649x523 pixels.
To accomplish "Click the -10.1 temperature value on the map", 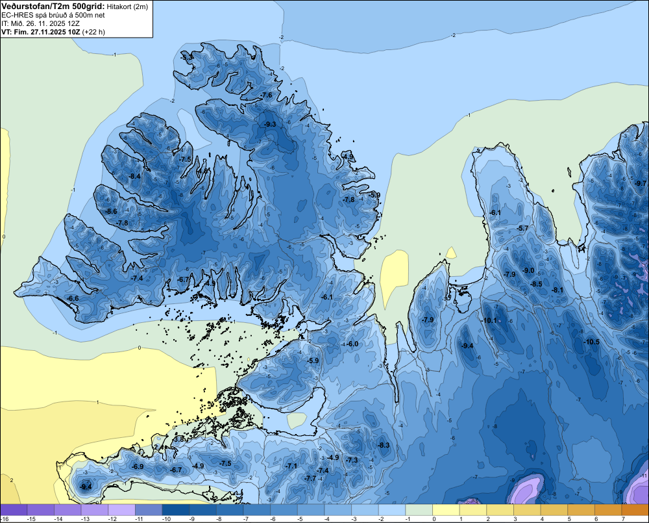I will [x=489, y=320].
